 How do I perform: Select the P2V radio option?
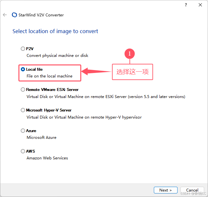tap(23, 49)
